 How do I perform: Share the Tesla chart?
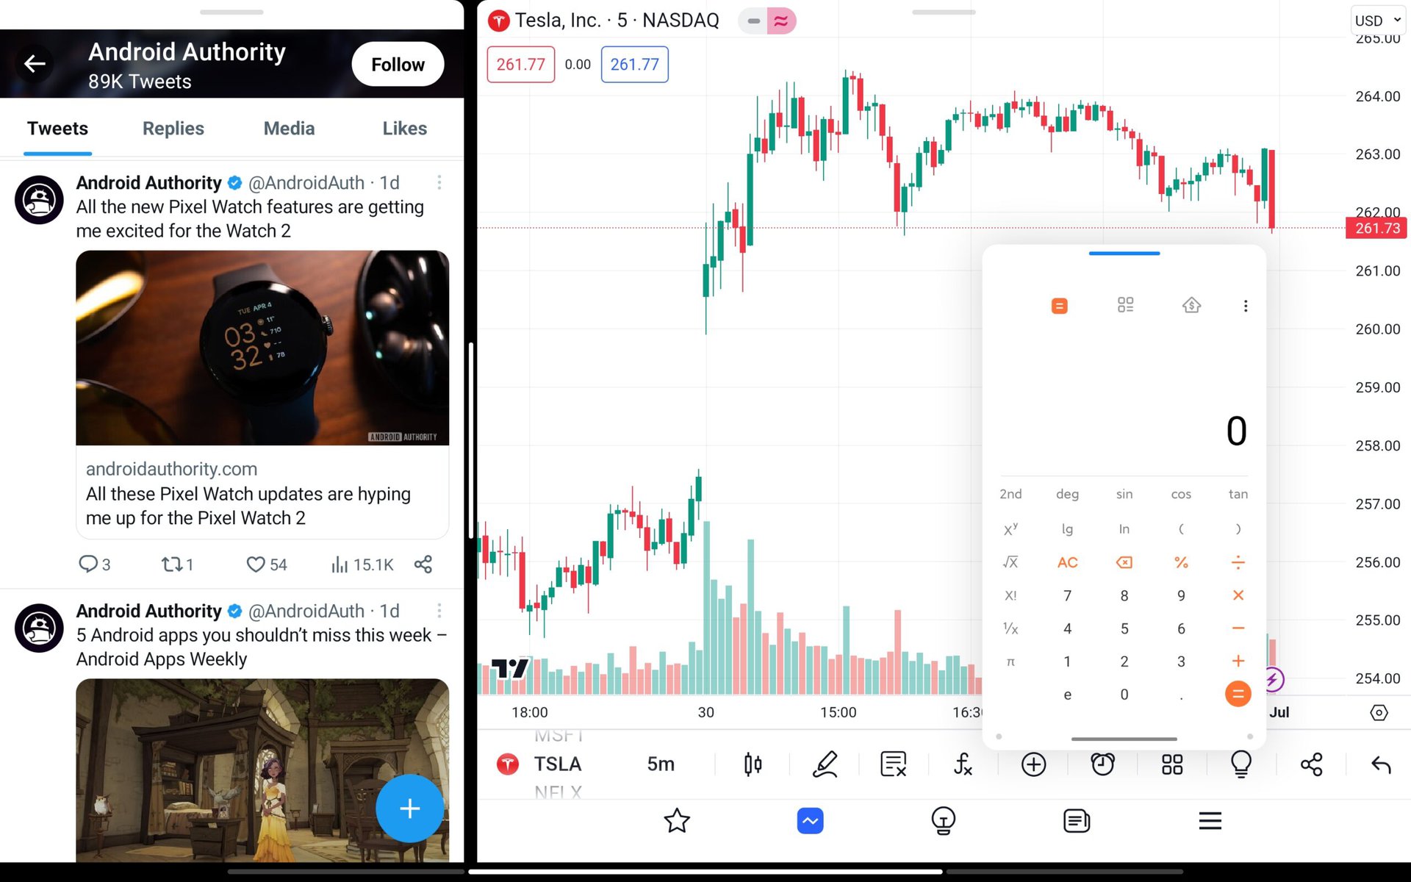point(1311,764)
